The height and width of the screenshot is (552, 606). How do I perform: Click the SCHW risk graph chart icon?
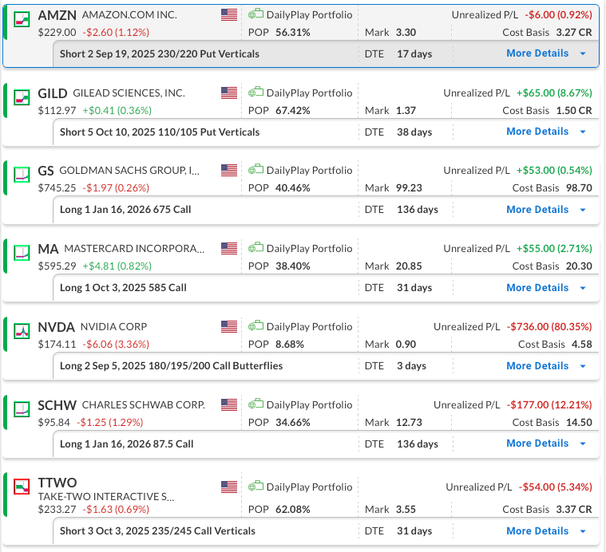[x=22, y=409]
